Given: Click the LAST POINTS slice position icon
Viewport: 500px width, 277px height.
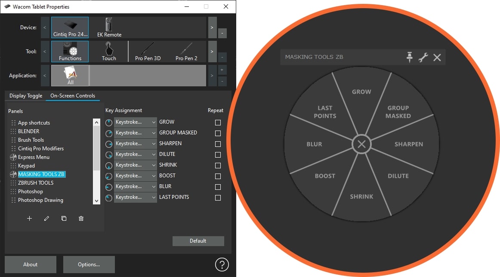Looking at the screenshot, I should point(109,198).
